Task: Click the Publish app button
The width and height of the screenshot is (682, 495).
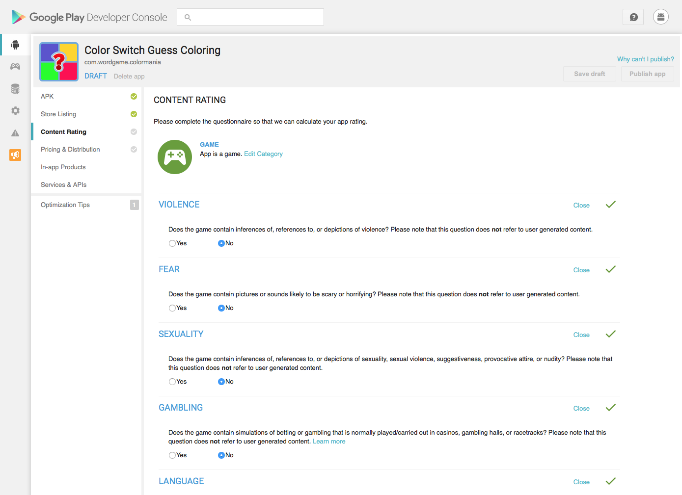Action: click(648, 74)
